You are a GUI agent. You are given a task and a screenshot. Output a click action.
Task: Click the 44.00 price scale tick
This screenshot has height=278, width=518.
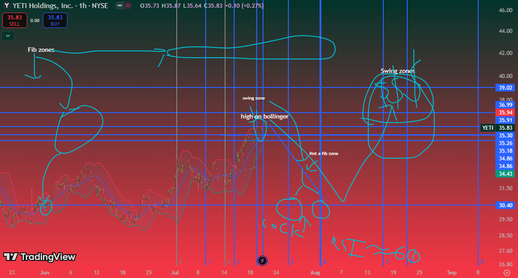(505, 31)
